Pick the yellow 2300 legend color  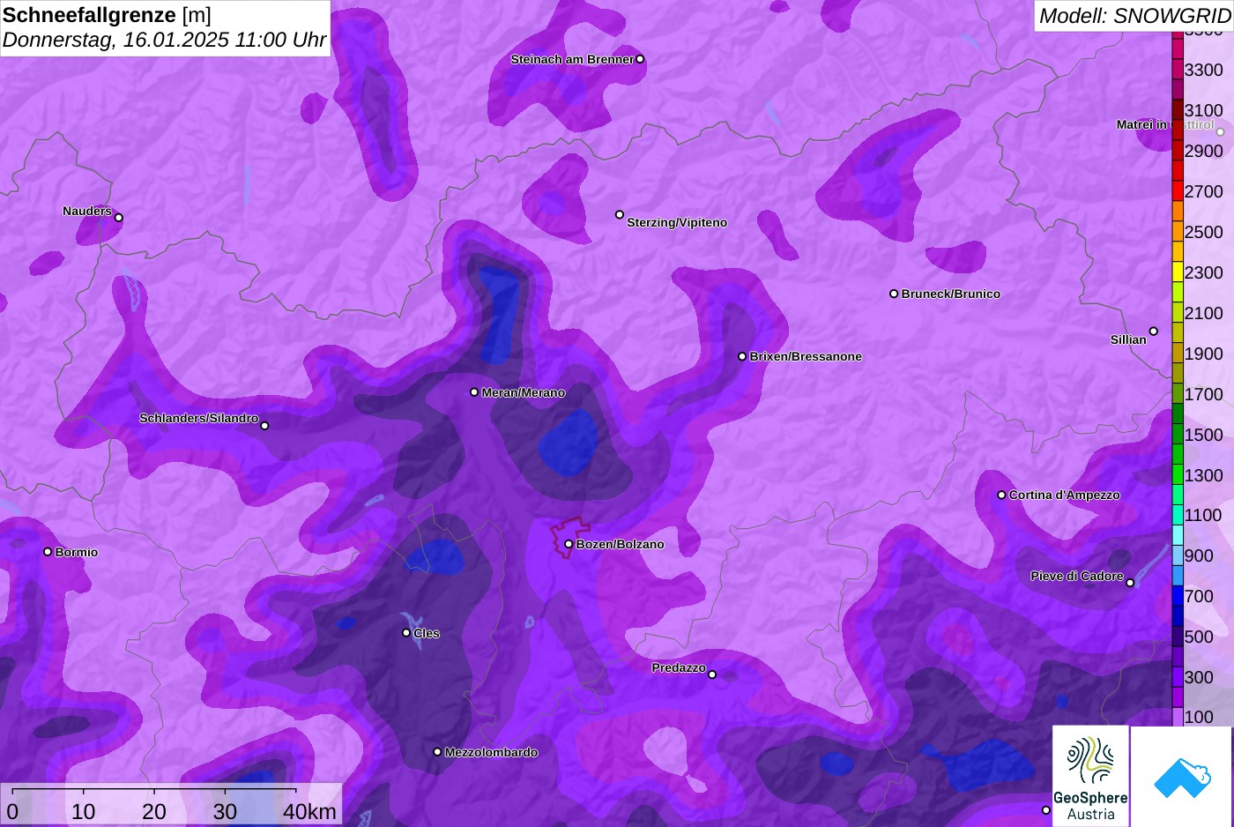[x=1178, y=272]
